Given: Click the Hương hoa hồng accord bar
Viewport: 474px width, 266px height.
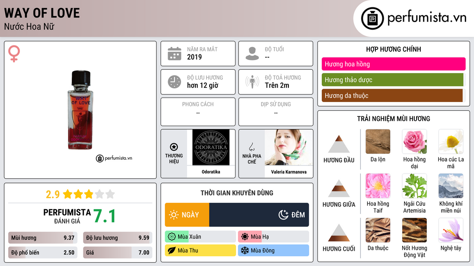Looking at the screenshot, I should 393,64.
